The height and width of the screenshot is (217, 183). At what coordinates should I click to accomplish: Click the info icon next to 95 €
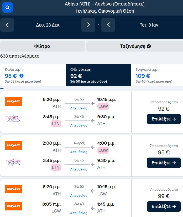[x=22, y=76]
